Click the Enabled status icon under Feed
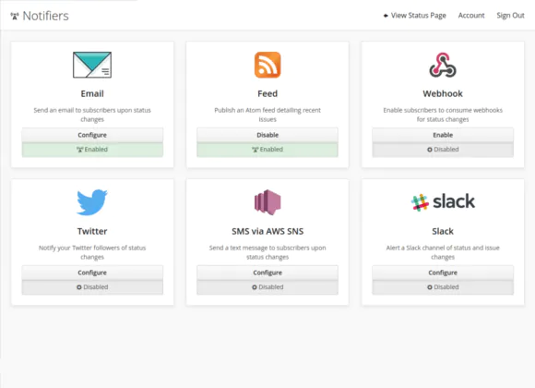 256,150
